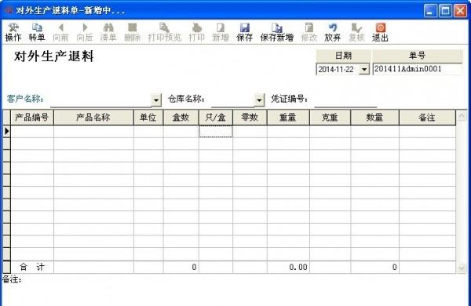Expand the 客户名称 dropdown
The width and height of the screenshot is (471, 306).
[x=156, y=100]
